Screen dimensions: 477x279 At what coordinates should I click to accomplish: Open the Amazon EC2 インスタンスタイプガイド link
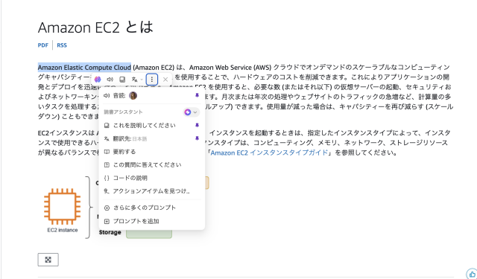point(269,153)
